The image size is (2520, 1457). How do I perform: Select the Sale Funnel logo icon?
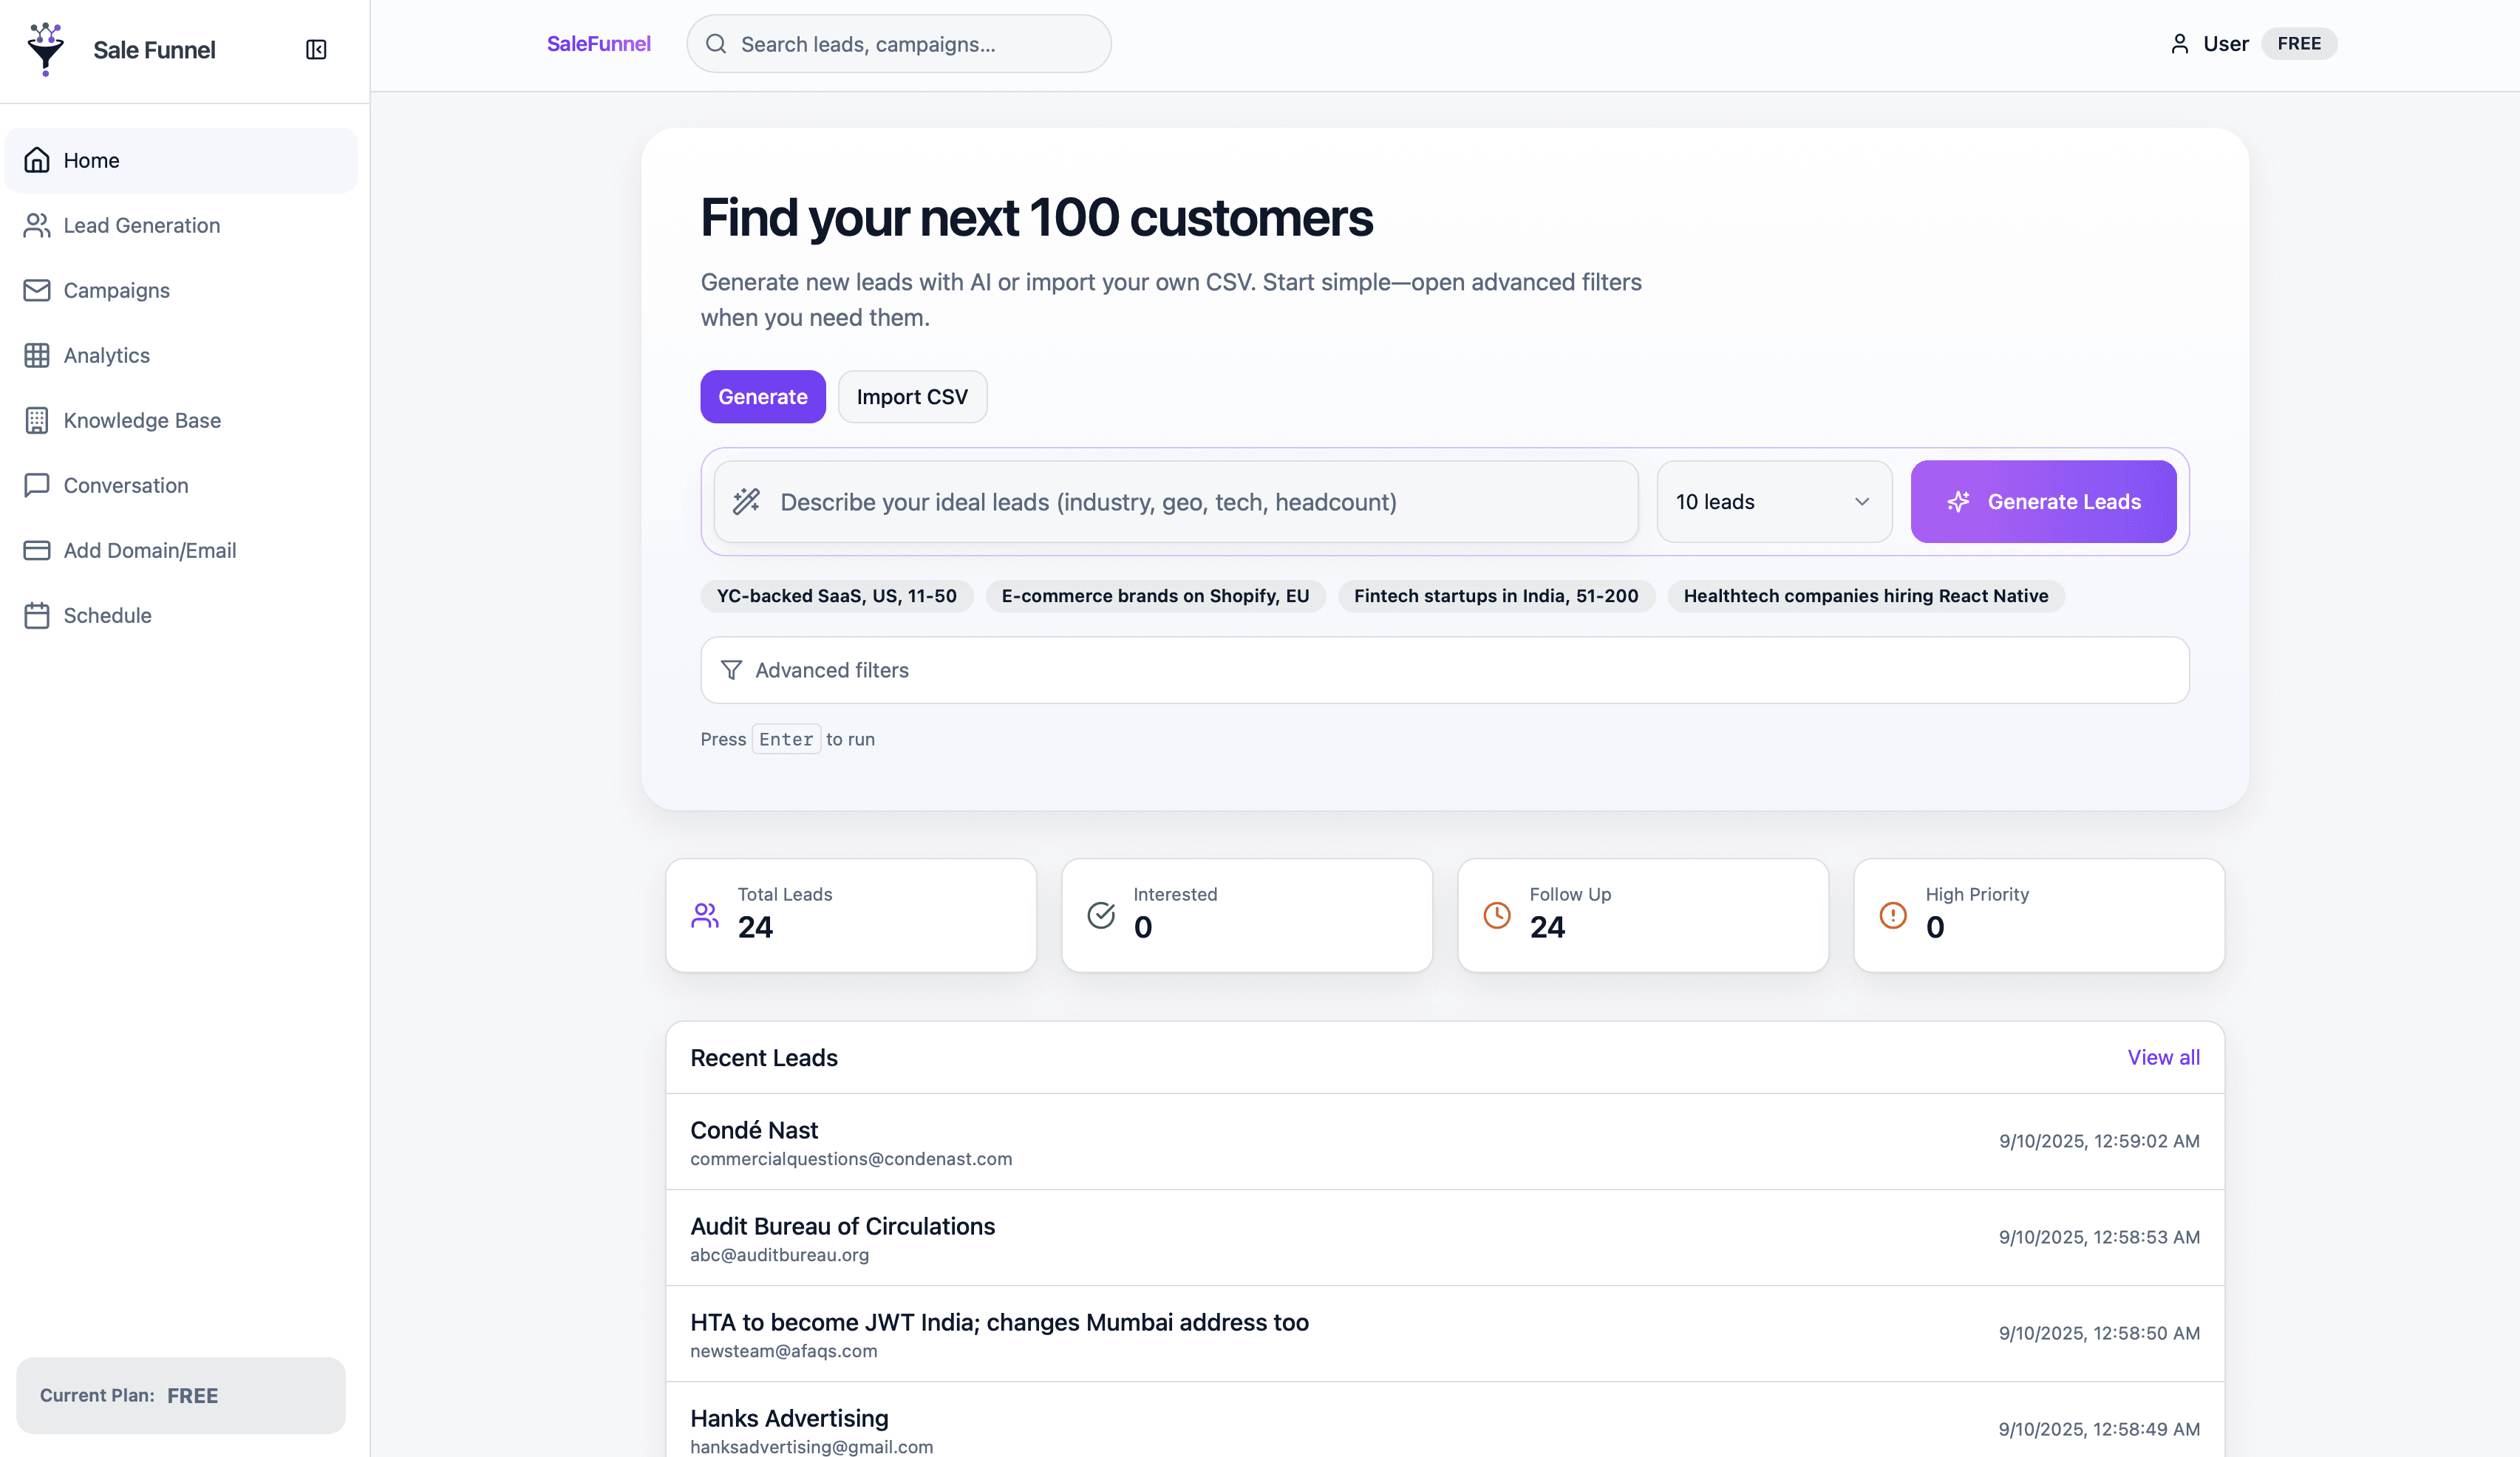coord(44,48)
